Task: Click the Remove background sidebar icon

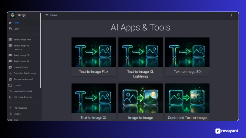Action: click(x=10, y=79)
